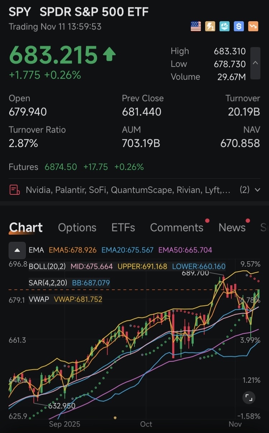Tap the blue dollar sign icon

click(239, 27)
